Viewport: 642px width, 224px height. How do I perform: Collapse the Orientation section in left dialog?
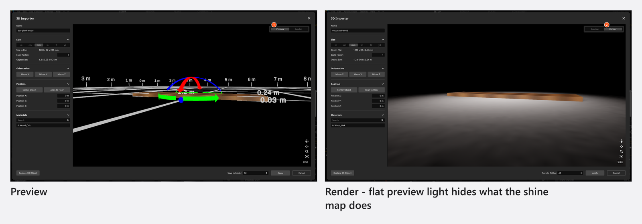pos(68,69)
